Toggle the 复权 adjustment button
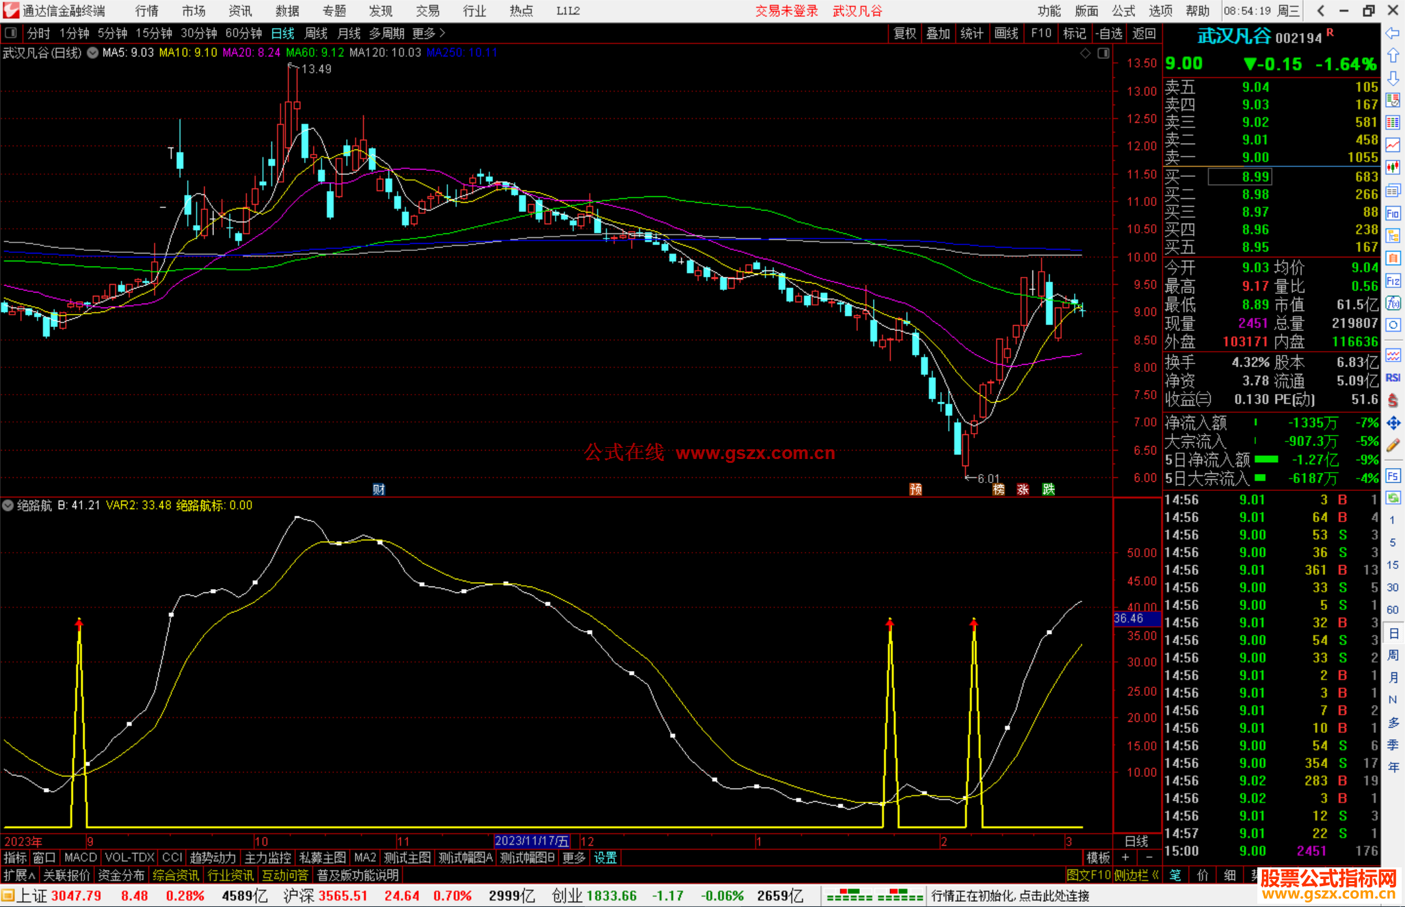1405x907 pixels. click(904, 33)
